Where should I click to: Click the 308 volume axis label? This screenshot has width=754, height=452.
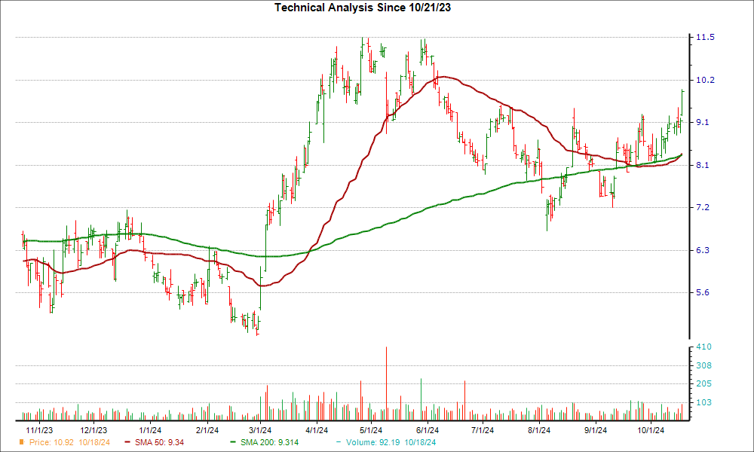point(703,365)
